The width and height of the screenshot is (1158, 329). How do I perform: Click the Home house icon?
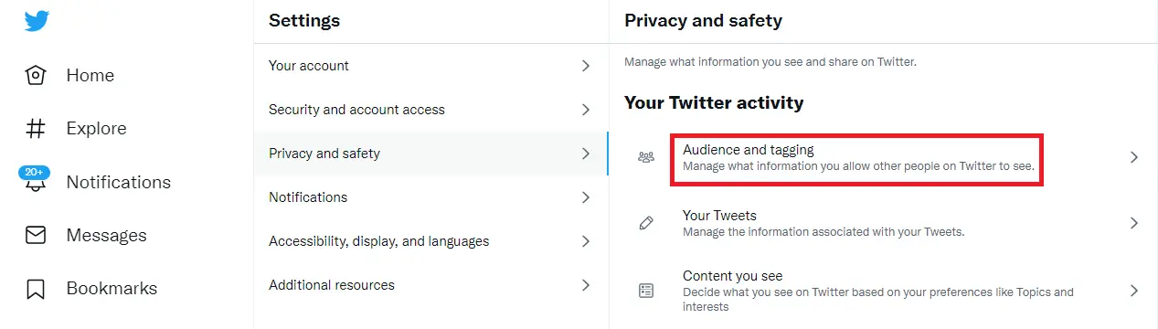pos(36,76)
